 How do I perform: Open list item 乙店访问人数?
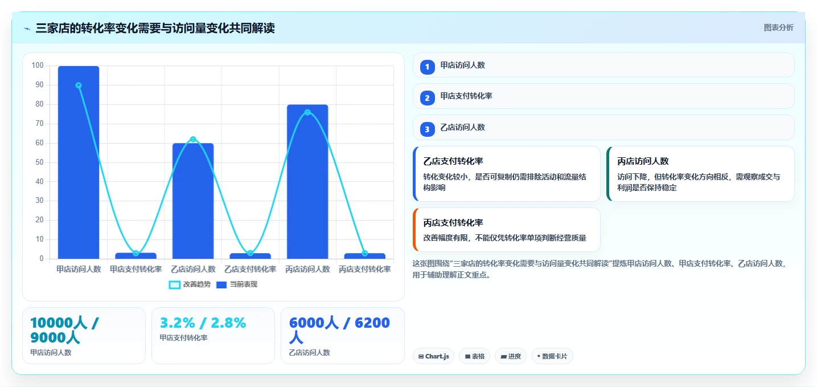coord(603,127)
